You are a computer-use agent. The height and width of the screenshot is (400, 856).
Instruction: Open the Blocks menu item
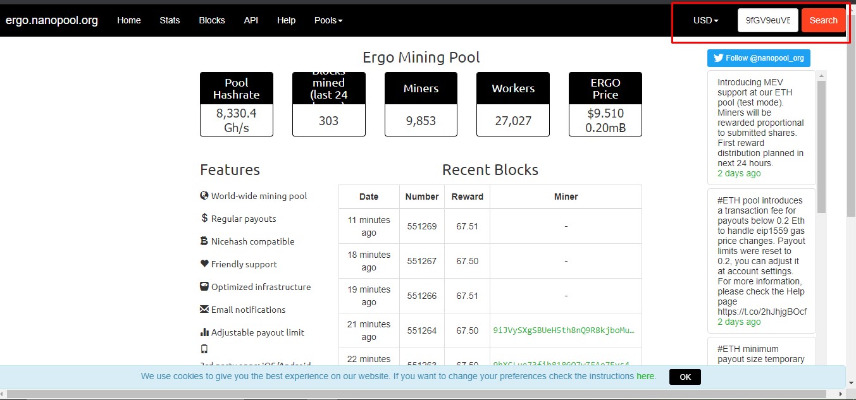click(x=211, y=20)
